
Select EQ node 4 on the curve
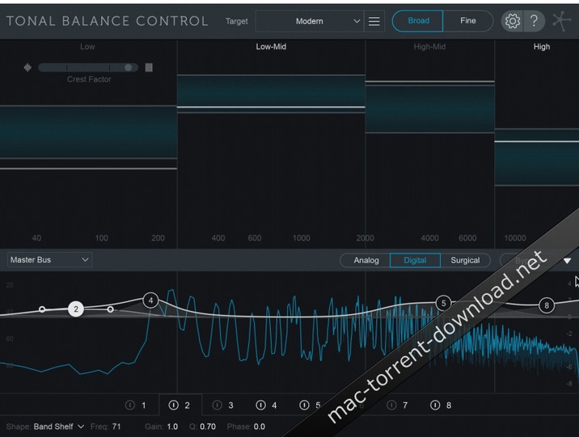(150, 300)
